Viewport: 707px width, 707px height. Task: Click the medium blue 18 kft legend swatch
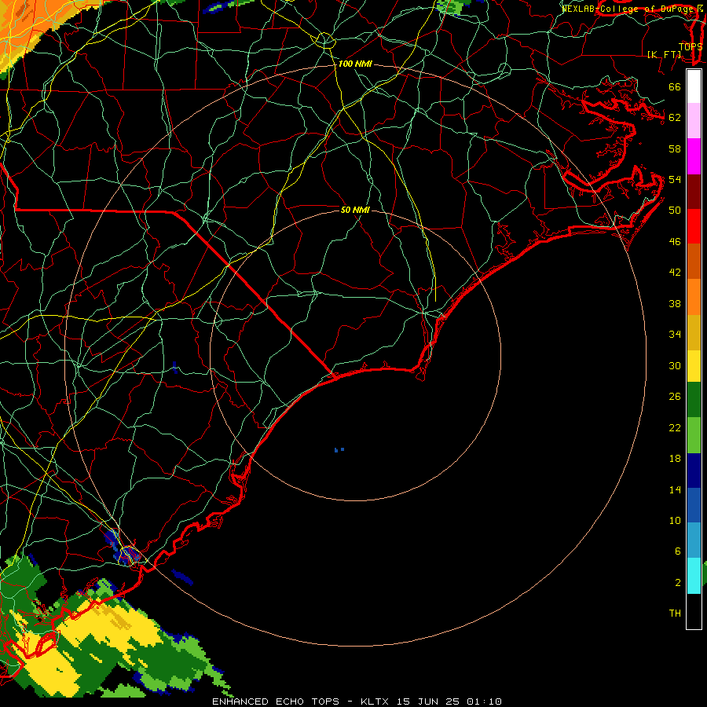point(694,505)
